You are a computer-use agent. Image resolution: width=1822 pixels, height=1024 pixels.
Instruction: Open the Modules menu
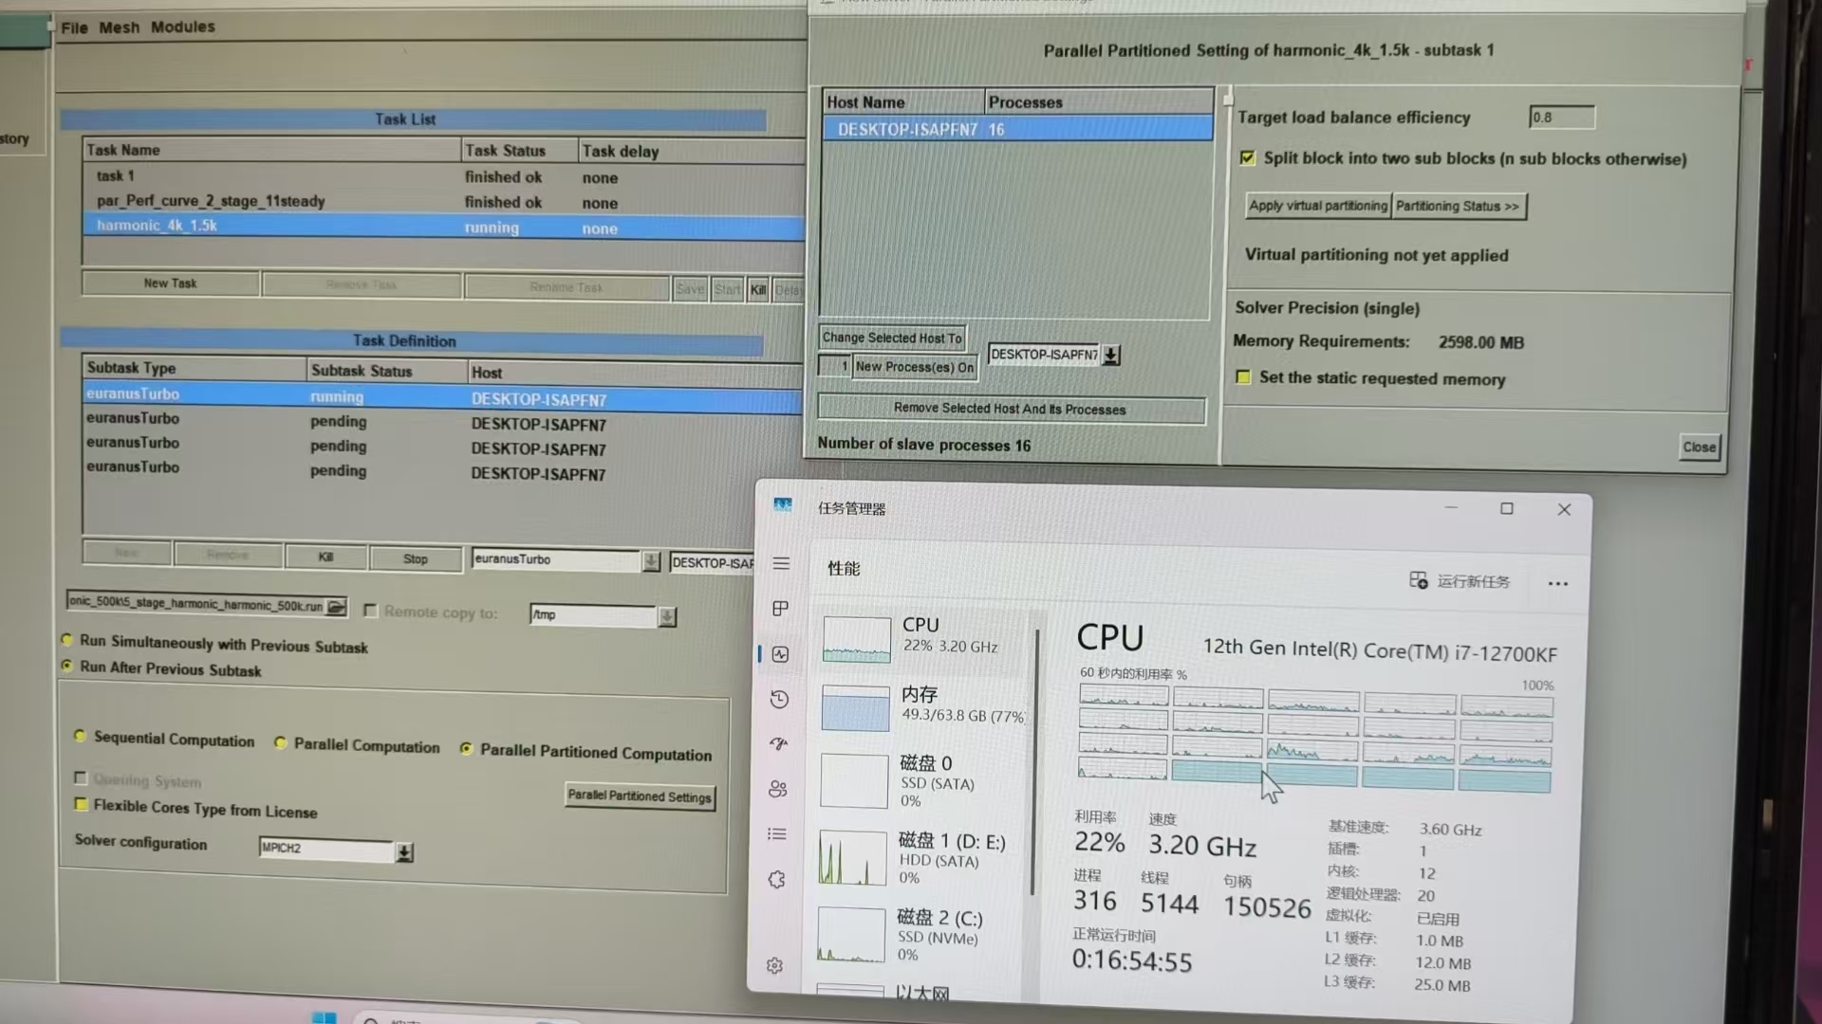[x=182, y=27]
